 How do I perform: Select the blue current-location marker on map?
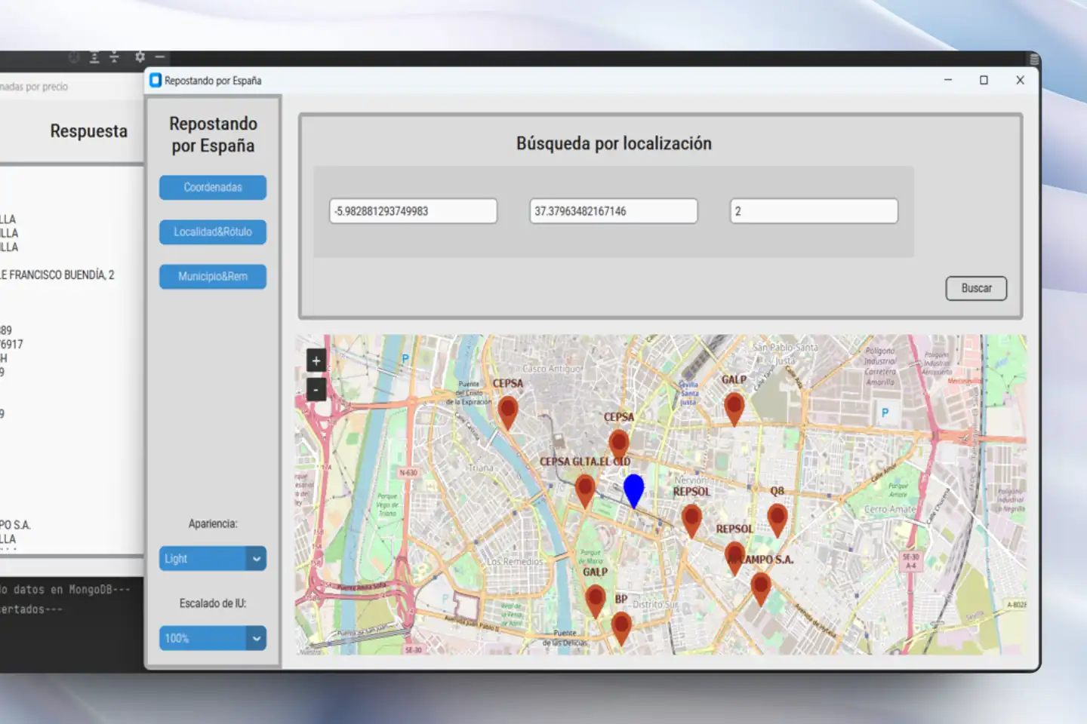click(x=634, y=491)
